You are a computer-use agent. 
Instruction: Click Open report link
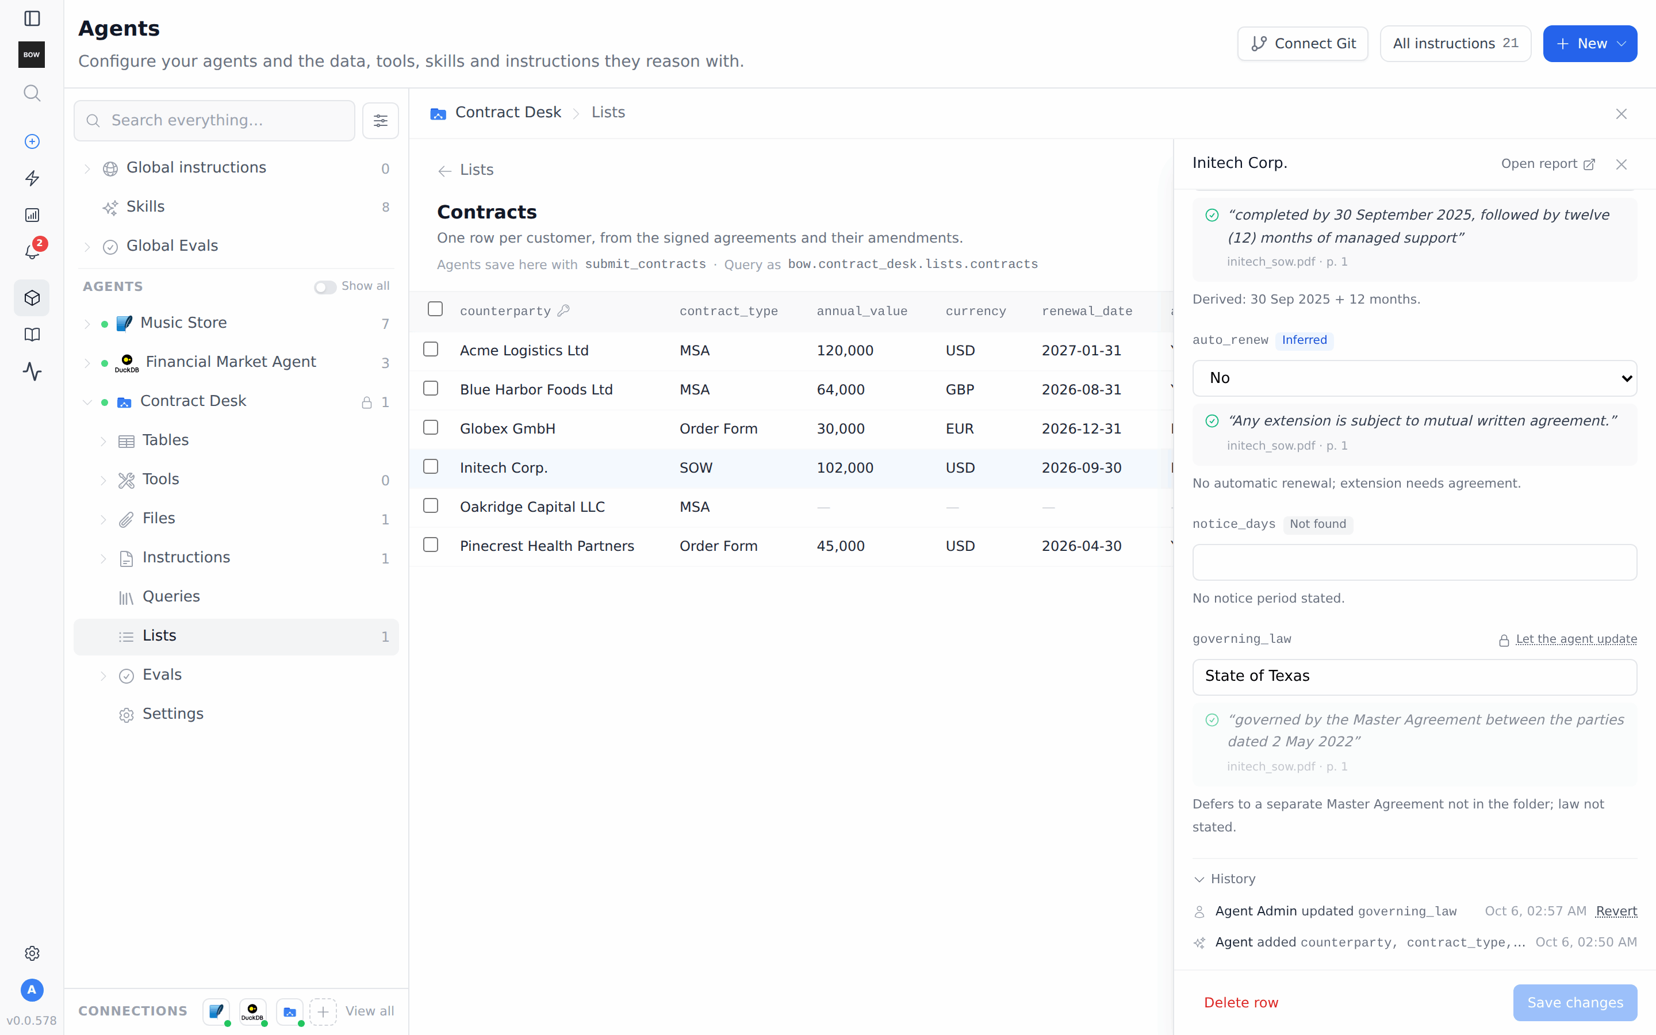(1548, 164)
